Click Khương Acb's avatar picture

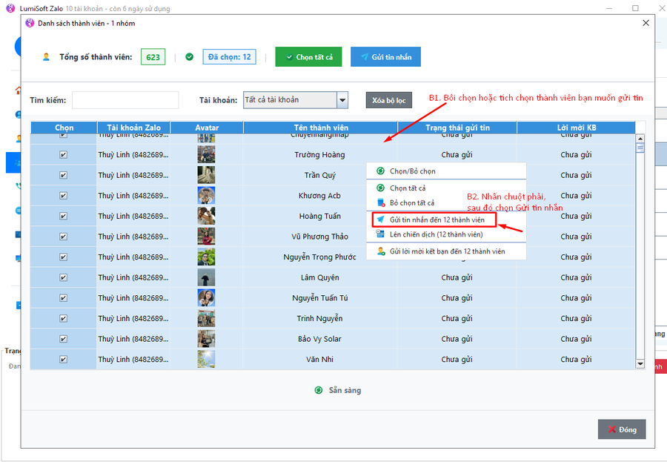tap(206, 196)
